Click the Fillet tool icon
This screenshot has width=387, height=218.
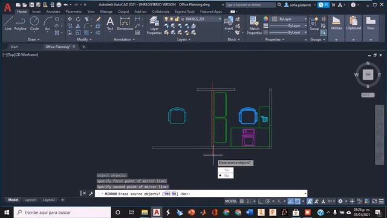pos(86,25)
